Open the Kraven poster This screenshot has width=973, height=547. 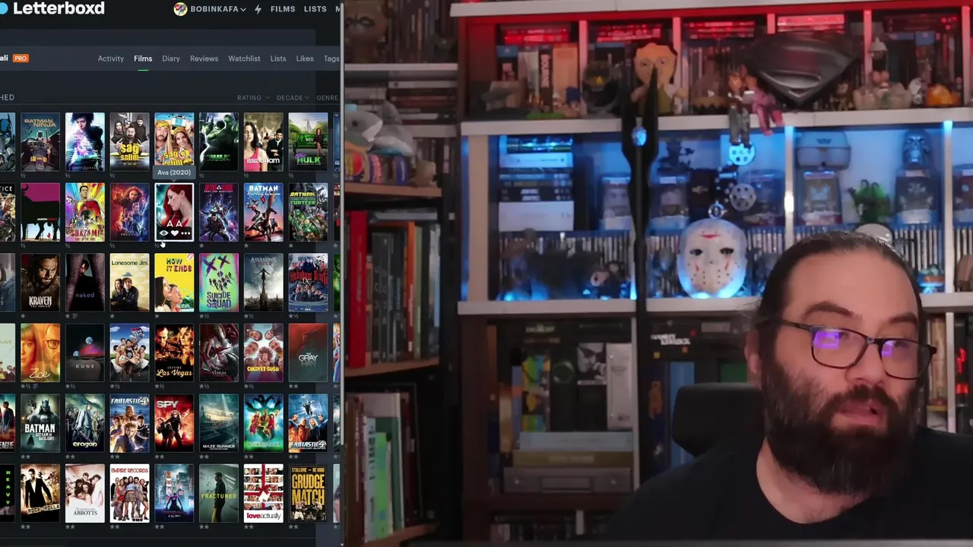click(x=40, y=283)
